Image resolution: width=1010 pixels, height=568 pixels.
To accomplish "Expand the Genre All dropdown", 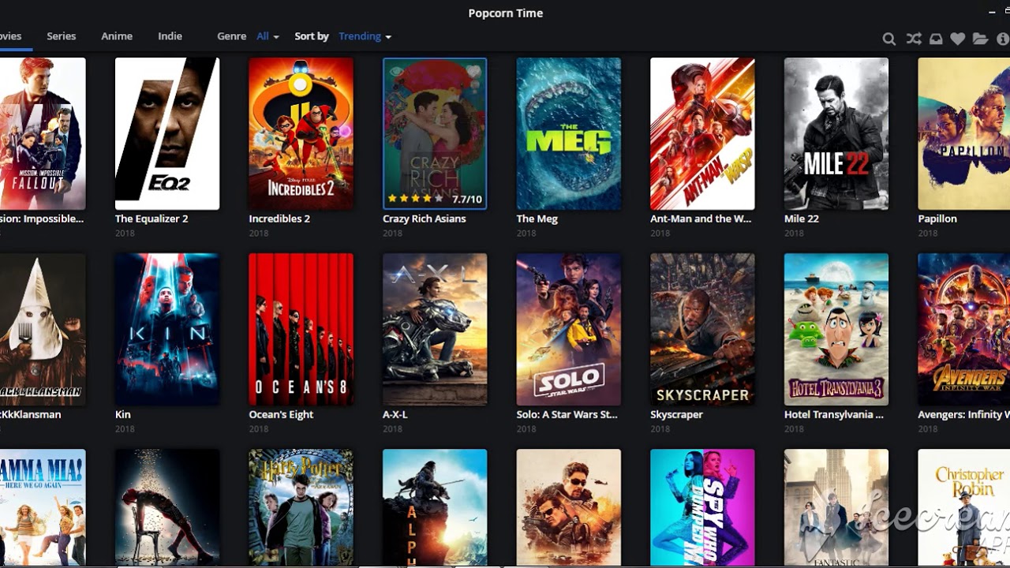I will tap(267, 36).
